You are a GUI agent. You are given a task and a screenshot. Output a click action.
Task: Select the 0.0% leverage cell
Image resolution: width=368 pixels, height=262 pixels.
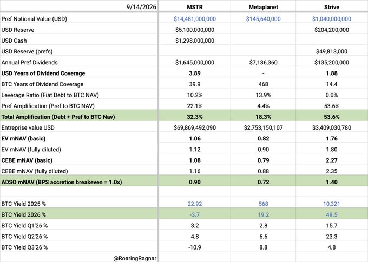(x=332, y=95)
